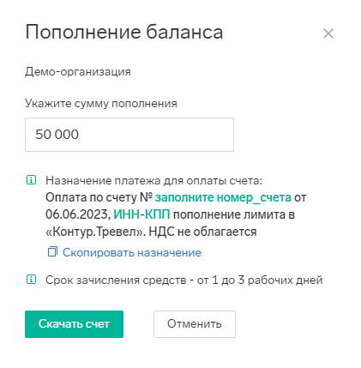Select the ИНН-КПП green link
This screenshot has height=368, width=361.
pyautogui.click(x=141, y=214)
